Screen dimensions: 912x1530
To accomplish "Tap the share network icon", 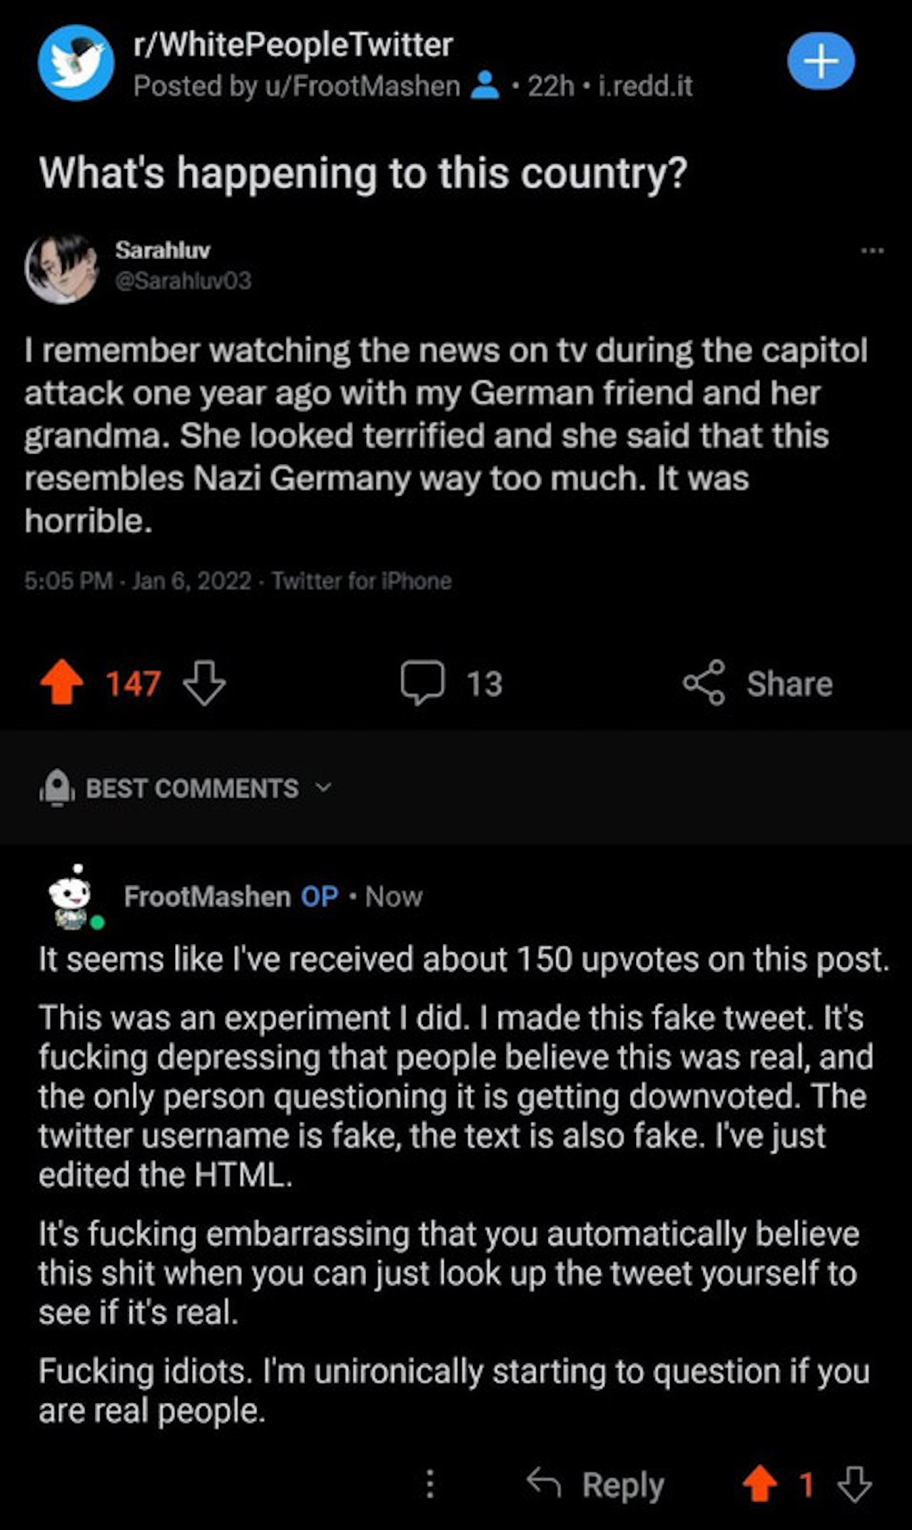I will tap(703, 682).
